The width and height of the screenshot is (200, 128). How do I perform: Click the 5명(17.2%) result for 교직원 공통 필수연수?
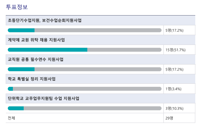pos(174,69)
